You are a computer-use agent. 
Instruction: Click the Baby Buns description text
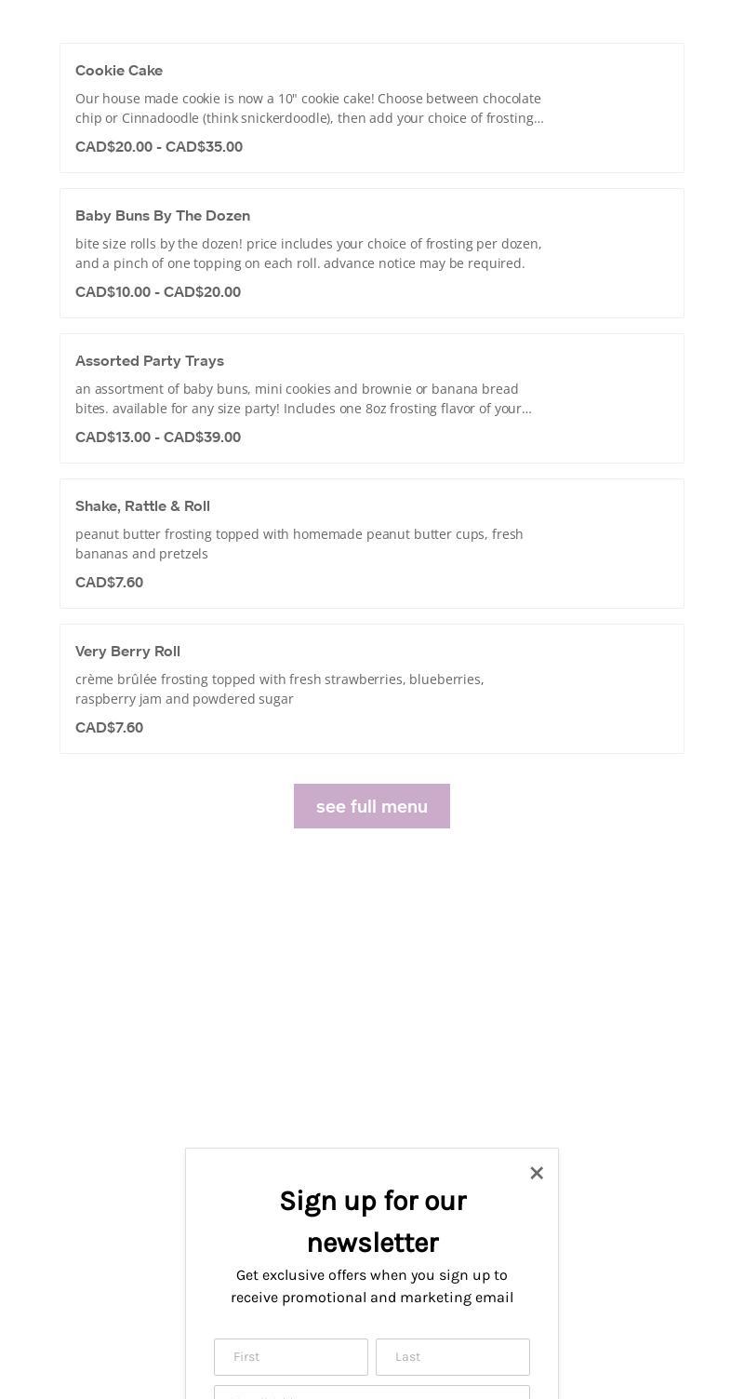pyautogui.click(x=308, y=253)
